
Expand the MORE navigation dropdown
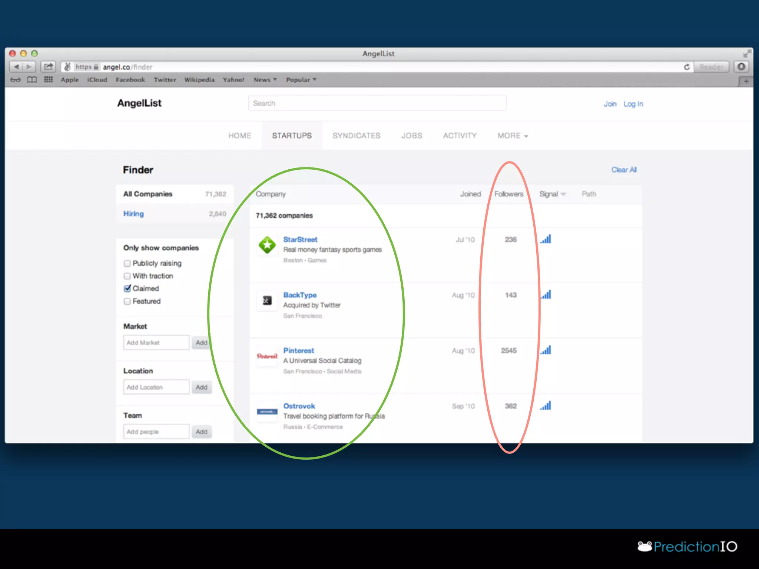coord(513,136)
